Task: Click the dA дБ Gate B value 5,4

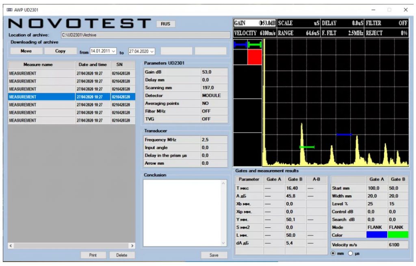Action: (295, 243)
